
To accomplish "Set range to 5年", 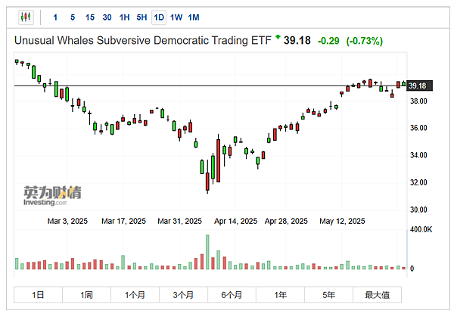I will pyautogui.click(x=328, y=295).
